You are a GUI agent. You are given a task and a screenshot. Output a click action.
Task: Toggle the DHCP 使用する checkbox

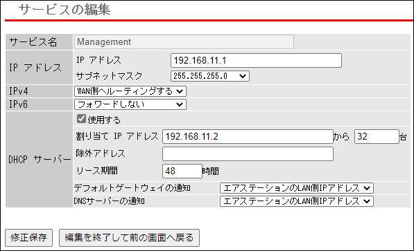coord(81,119)
